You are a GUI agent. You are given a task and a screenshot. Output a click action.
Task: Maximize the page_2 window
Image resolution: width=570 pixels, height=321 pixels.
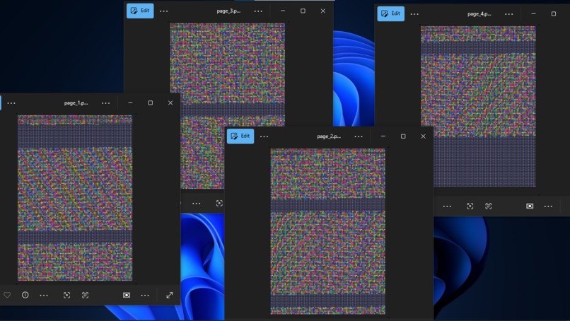(x=403, y=136)
